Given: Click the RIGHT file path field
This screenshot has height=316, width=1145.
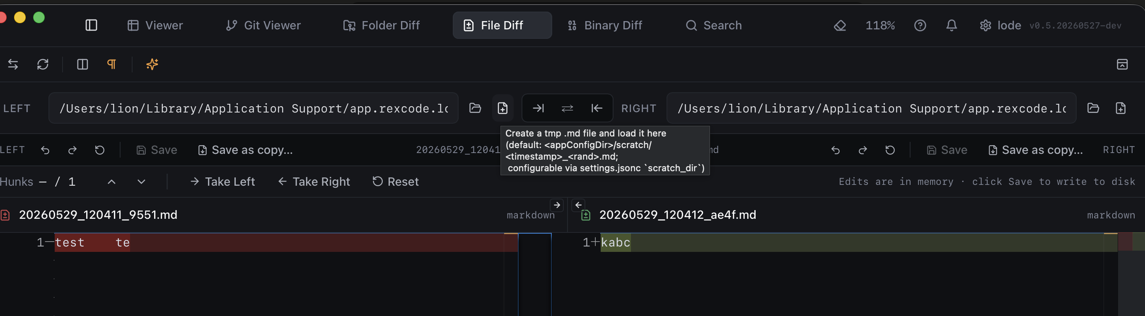Looking at the screenshot, I should point(871,108).
